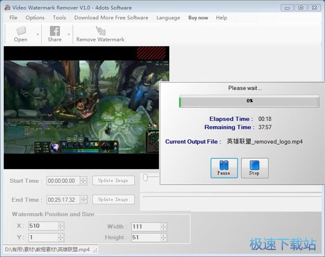Decrease watermark X value with down arrow

coord(61,228)
